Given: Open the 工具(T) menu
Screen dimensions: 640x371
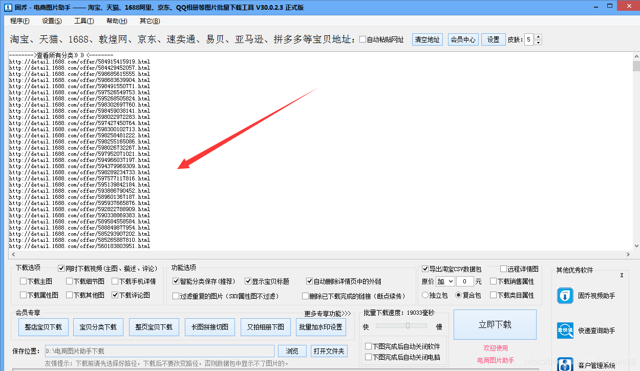Looking at the screenshot, I should point(84,21).
